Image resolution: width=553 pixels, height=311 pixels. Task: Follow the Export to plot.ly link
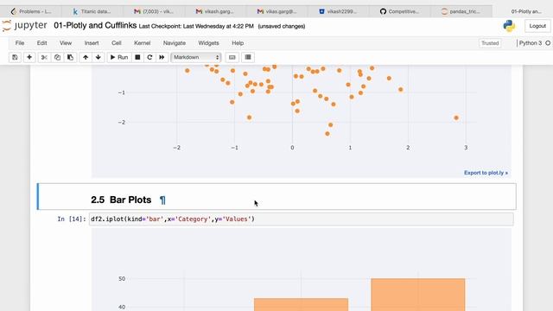(486, 173)
